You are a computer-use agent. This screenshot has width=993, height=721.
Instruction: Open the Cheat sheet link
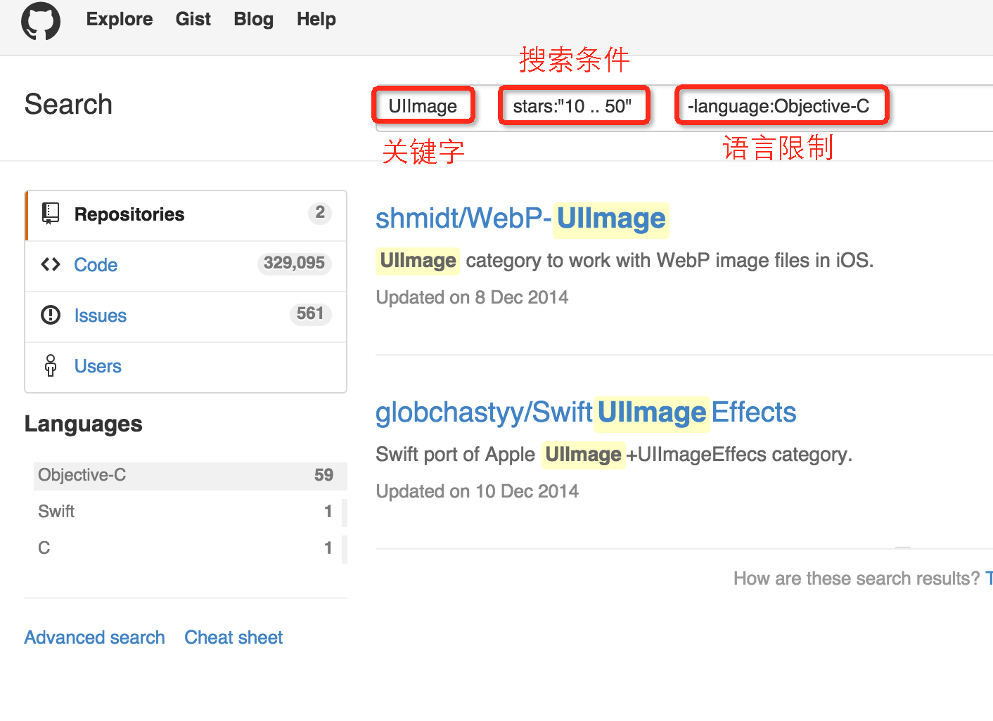233,638
